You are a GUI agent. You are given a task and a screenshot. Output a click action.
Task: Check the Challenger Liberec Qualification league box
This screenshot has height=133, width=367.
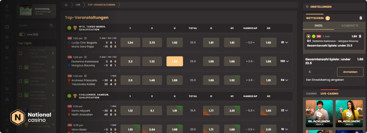pos(20,81)
